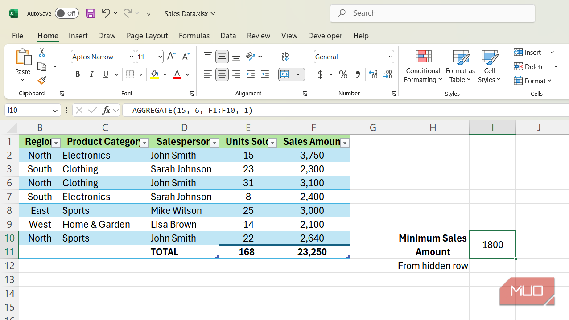569x320 pixels.
Task: Click the Undo arrow icon
Action: [106, 13]
